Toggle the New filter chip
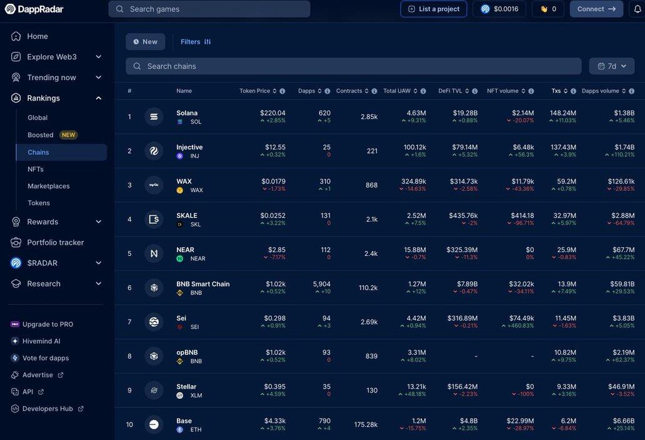 [146, 42]
